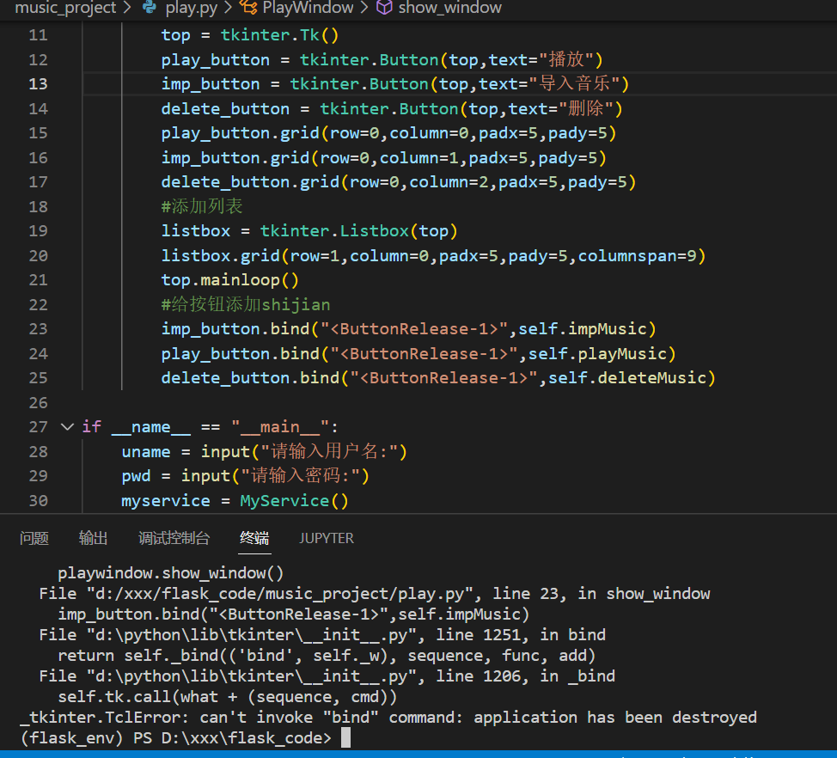Place cursor on top.mainloop() call
837x758 pixels.
pyautogui.click(x=229, y=280)
